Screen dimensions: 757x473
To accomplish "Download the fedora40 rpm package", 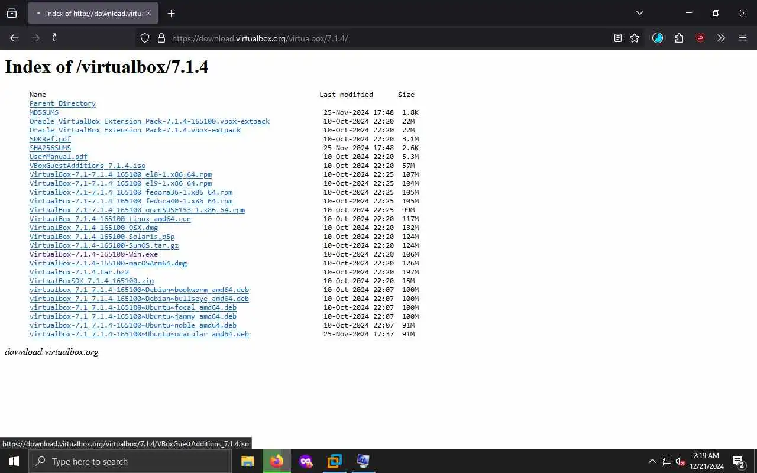I will point(131,201).
